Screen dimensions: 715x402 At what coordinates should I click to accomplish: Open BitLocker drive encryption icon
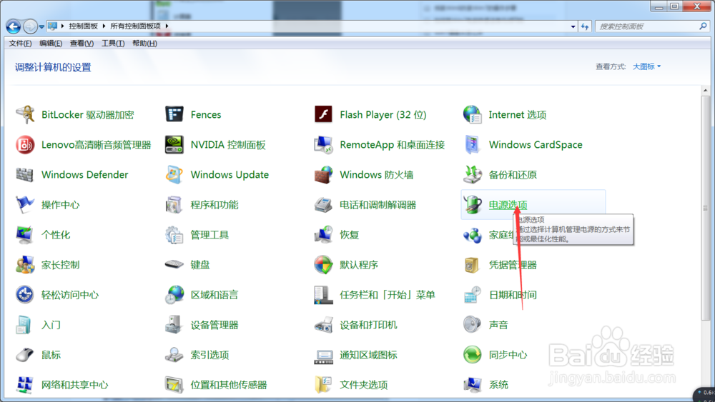(x=25, y=115)
